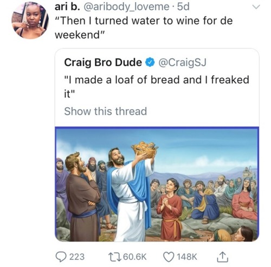Open the share upload icon
Screen dimensions: 271x267
222,257
